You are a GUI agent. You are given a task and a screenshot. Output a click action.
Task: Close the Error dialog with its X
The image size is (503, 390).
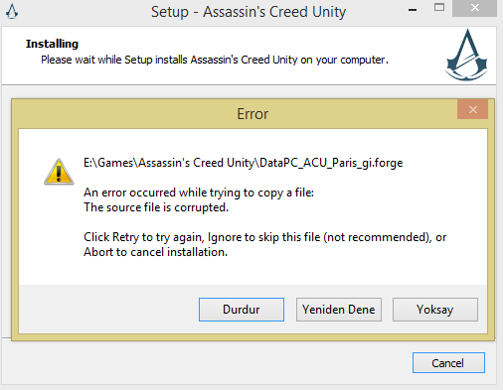click(473, 109)
